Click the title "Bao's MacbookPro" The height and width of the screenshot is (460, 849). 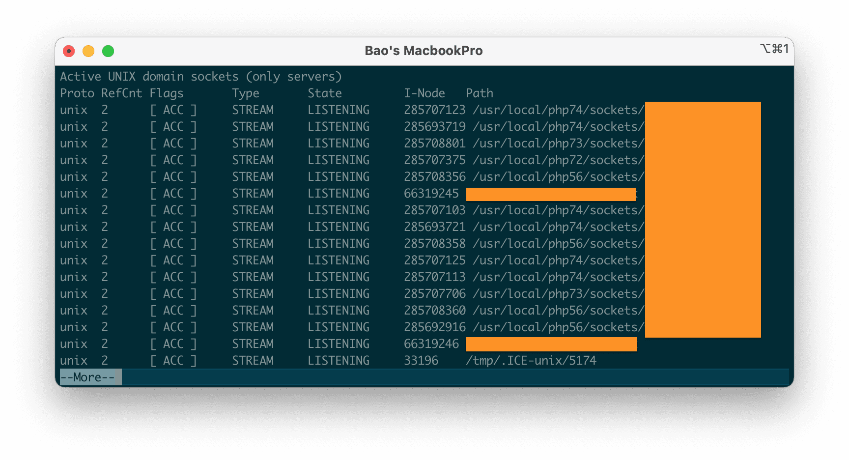[x=424, y=50]
